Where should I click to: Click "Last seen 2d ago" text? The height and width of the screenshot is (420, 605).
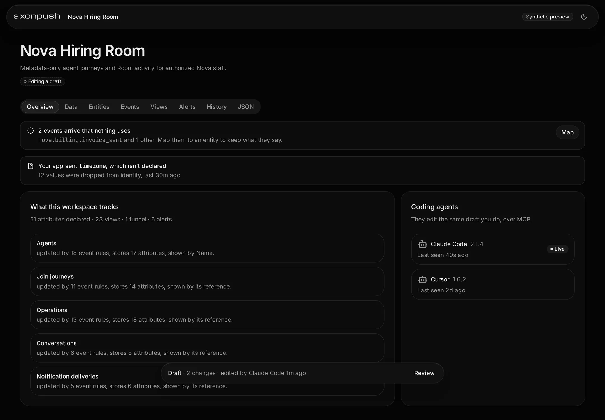tap(441, 290)
